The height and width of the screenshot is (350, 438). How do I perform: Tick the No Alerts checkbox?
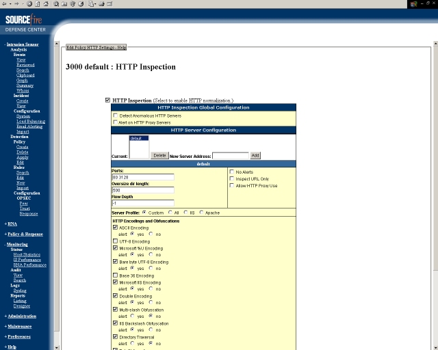(231, 172)
